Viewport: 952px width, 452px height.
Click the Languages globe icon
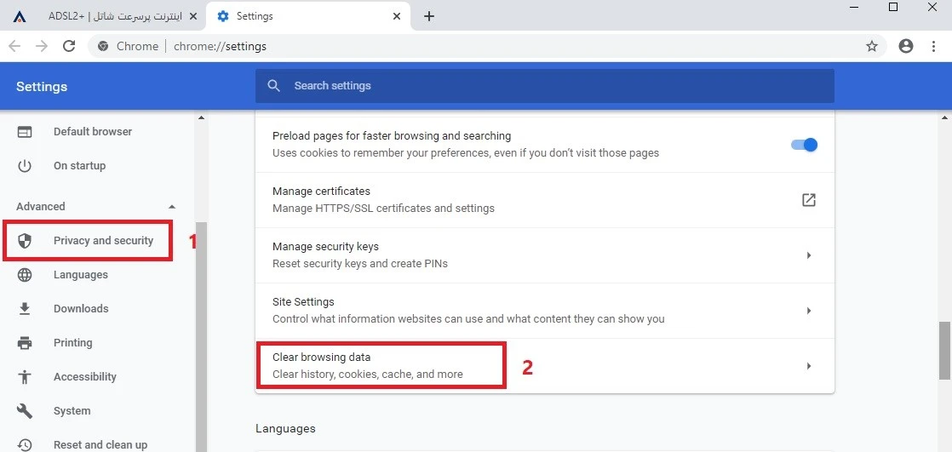click(x=25, y=275)
